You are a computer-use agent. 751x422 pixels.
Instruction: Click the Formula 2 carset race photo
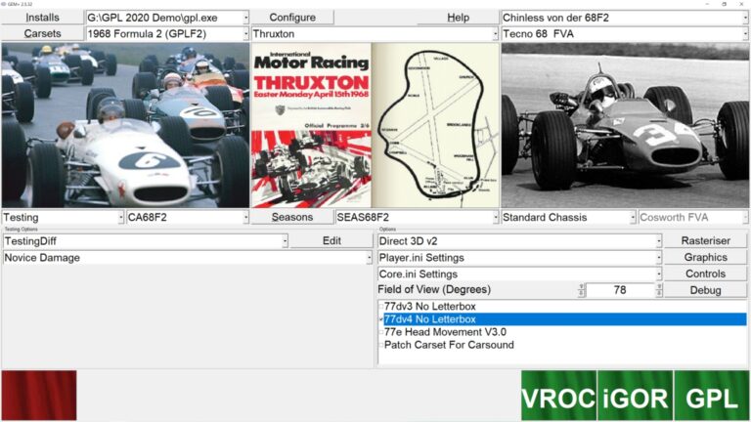click(x=125, y=125)
